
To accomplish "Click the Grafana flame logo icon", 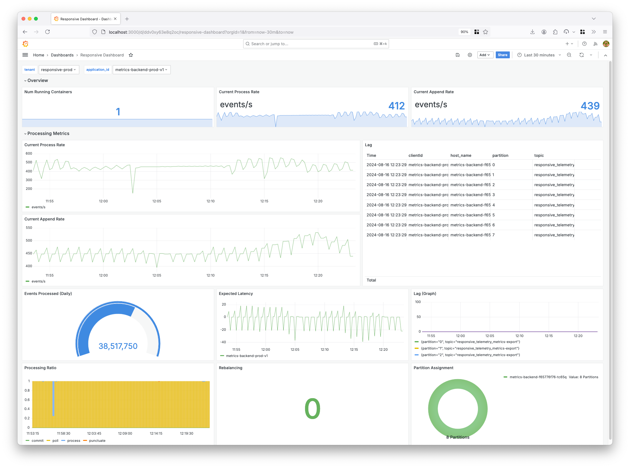I will [x=26, y=44].
